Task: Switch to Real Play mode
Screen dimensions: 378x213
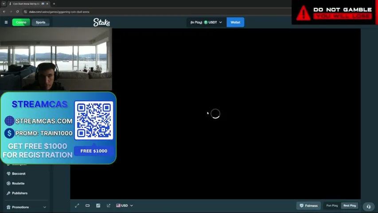Action: [x=350, y=206]
